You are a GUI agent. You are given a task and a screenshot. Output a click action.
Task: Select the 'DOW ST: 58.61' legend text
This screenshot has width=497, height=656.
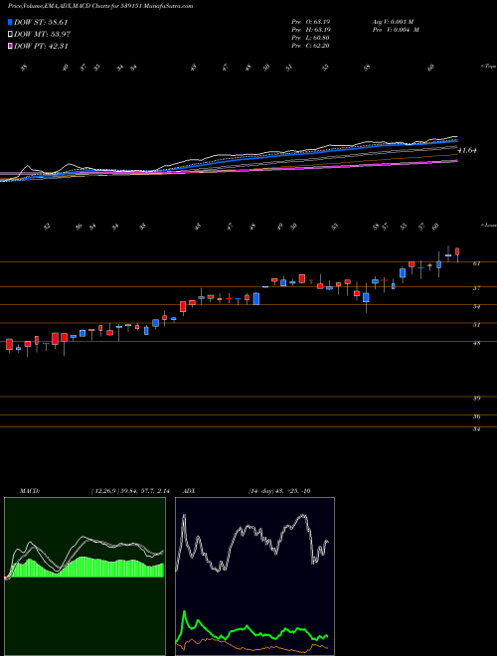click(41, 22)
